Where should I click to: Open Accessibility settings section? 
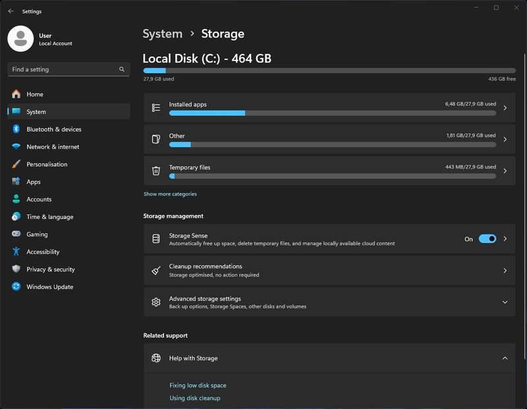[69, 251]
